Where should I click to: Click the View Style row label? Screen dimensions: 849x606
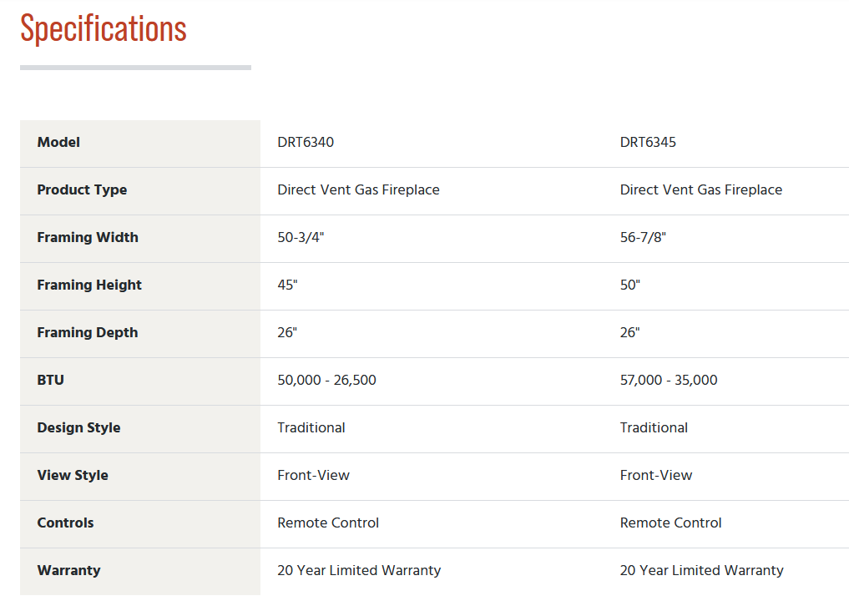[73, 476]
